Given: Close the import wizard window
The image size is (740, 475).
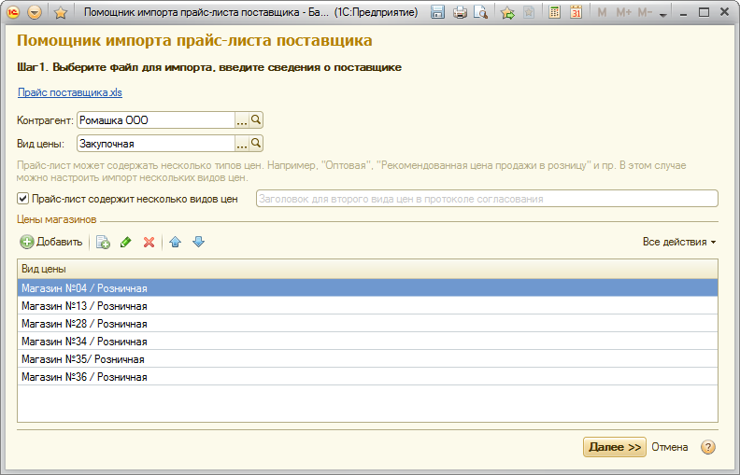Looking at the screenshot, I should click(x=724, y=12).
